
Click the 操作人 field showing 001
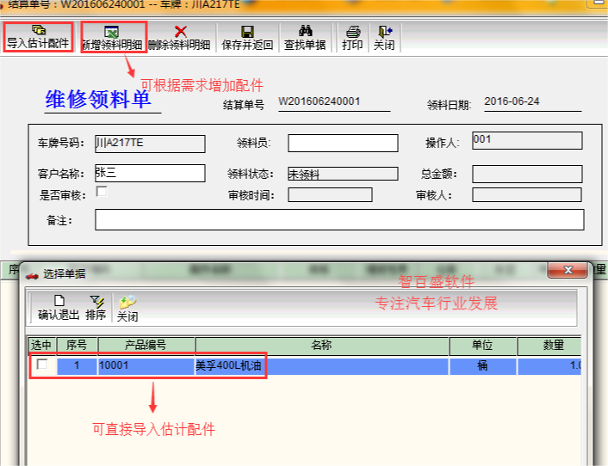tap(527, 140)
